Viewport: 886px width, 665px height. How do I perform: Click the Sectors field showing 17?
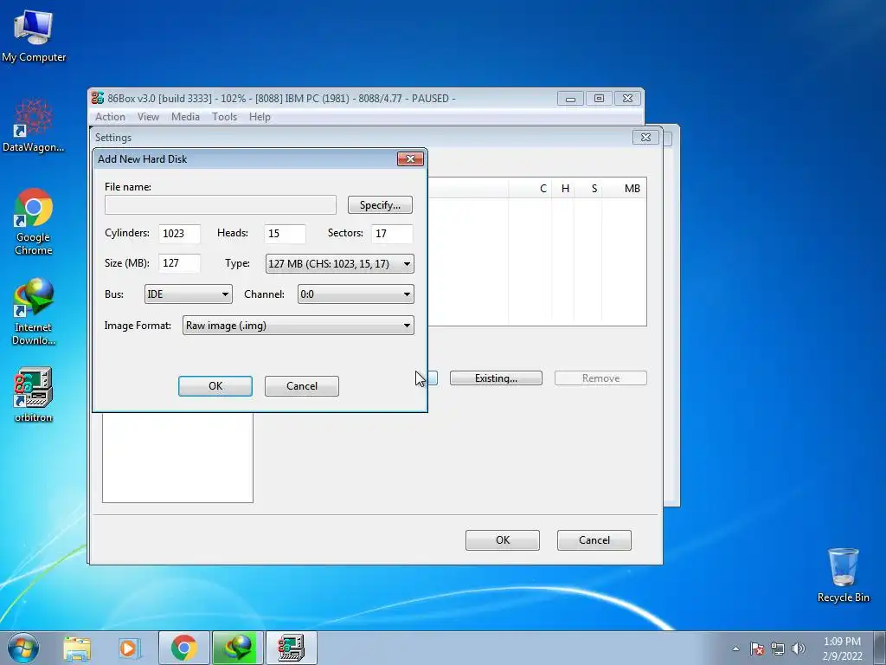(392, 234)
